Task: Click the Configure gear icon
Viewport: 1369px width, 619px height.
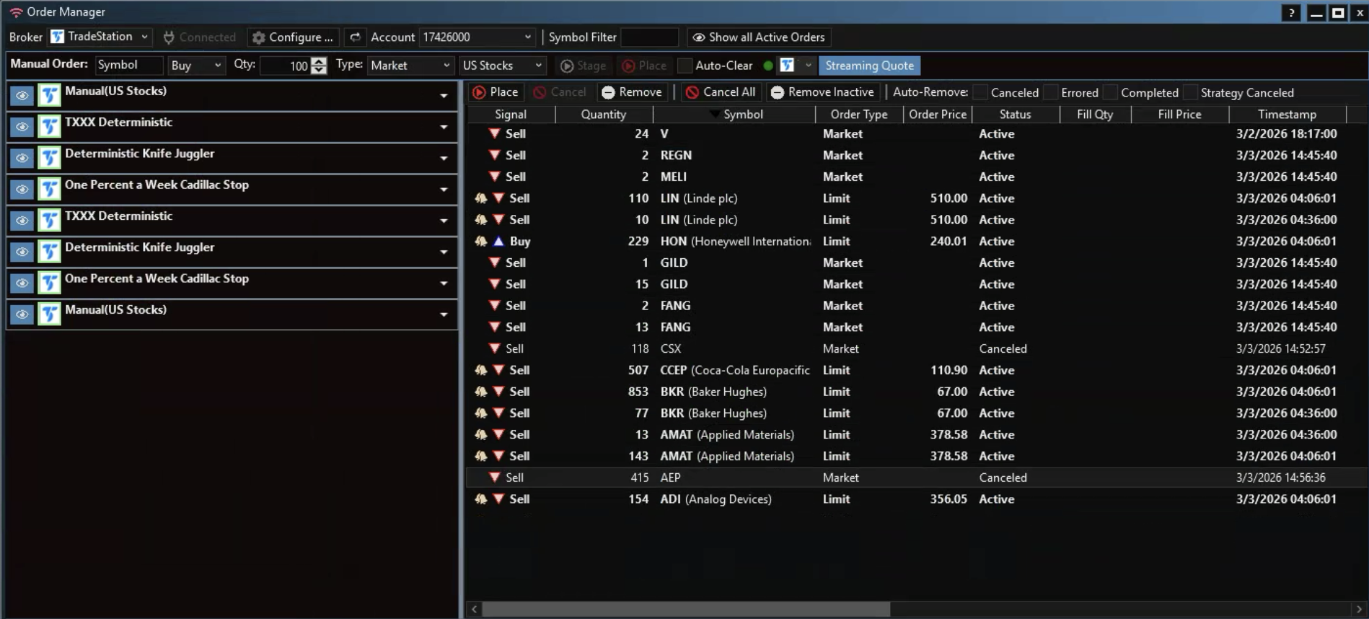Action: tap(259, 38)
